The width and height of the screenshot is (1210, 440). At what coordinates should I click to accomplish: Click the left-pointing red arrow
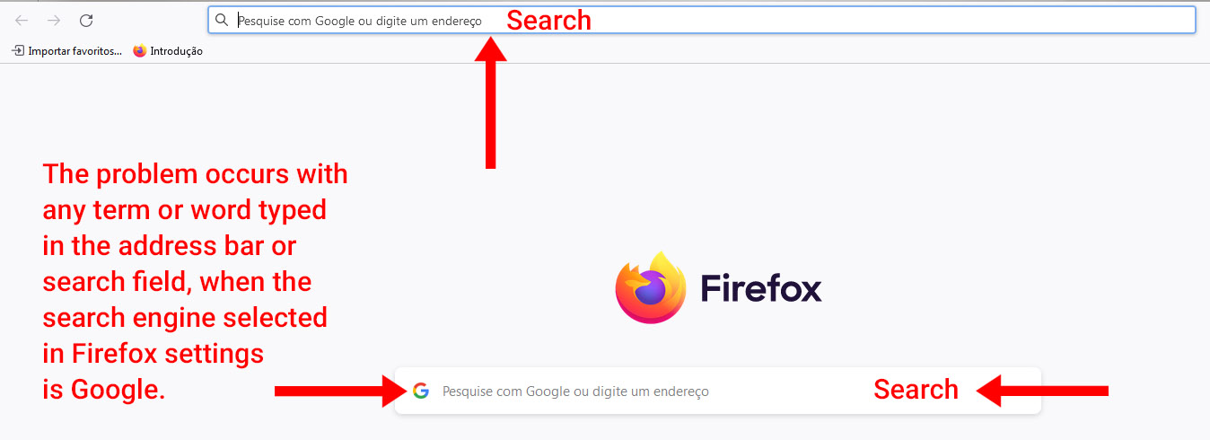click(1043, 391)
